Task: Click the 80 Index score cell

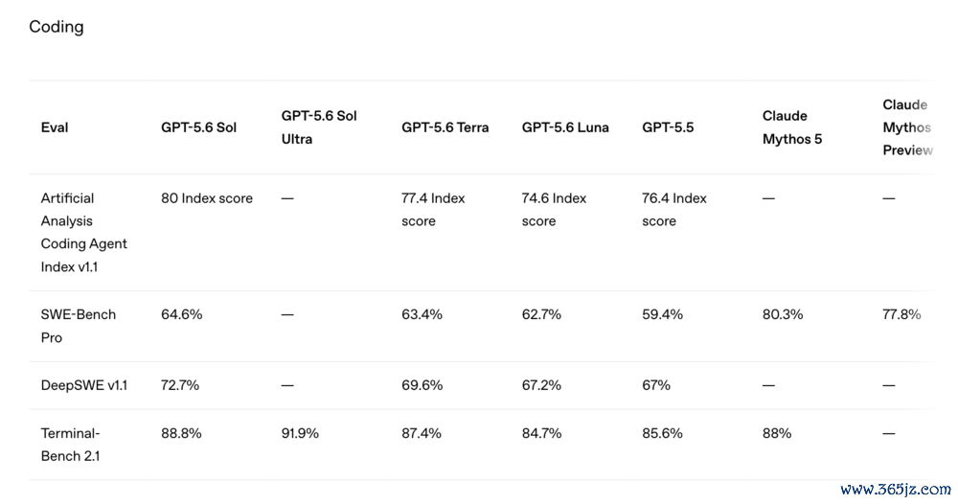Action: click(207, 198)
